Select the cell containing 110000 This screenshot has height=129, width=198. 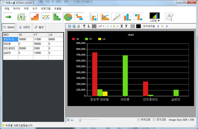tap(41, 53)
